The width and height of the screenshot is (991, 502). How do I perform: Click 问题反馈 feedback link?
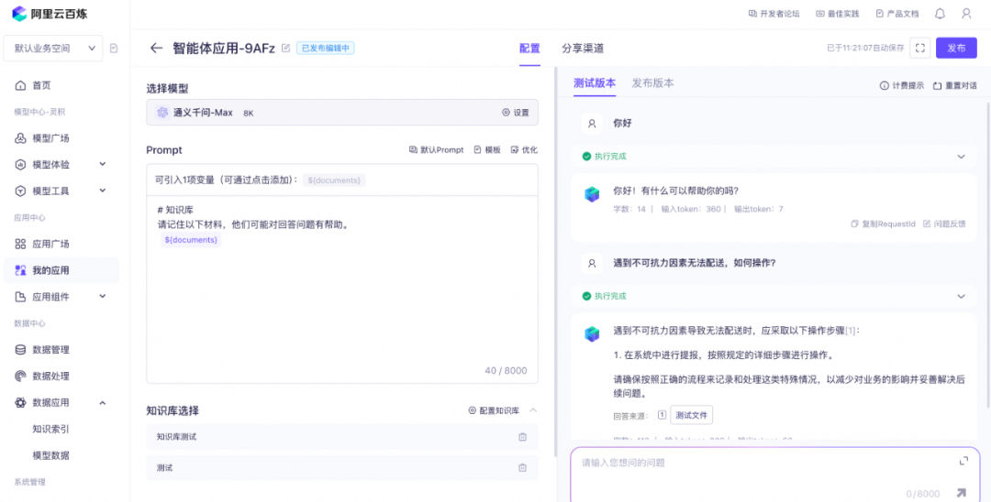click(944, 224)
